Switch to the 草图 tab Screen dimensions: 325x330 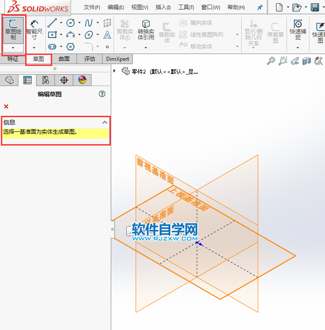point(38,59)
